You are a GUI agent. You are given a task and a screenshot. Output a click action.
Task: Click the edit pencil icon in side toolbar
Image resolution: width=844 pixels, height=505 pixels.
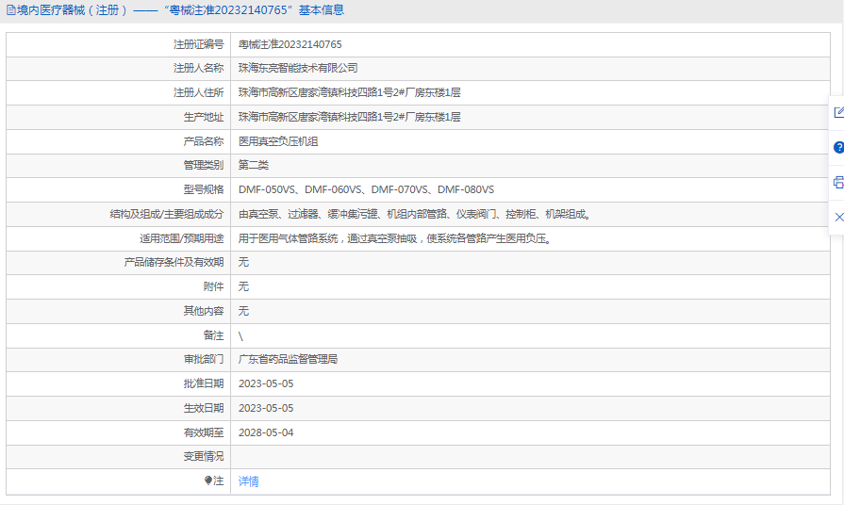[838, 112]
